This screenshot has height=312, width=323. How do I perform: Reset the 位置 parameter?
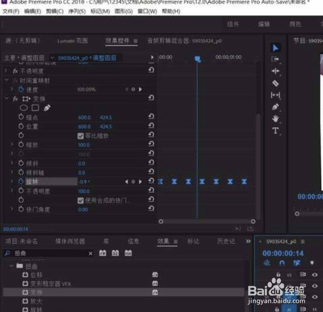pyautogui.click(x=151, y=126)
